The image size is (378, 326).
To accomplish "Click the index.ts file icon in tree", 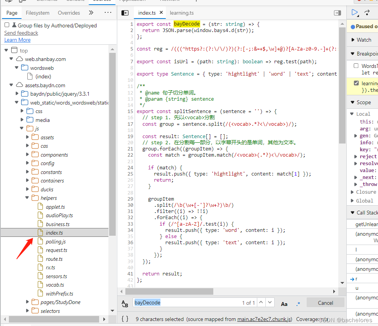I will pyautogui.click(x=40, y=232).
